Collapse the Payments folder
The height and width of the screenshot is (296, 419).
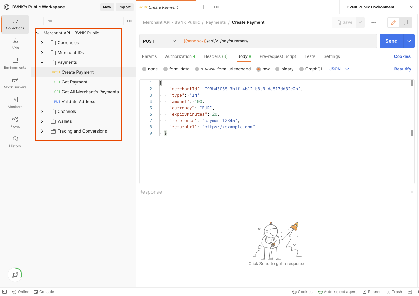pyautogui.click(x=42, y=62)
